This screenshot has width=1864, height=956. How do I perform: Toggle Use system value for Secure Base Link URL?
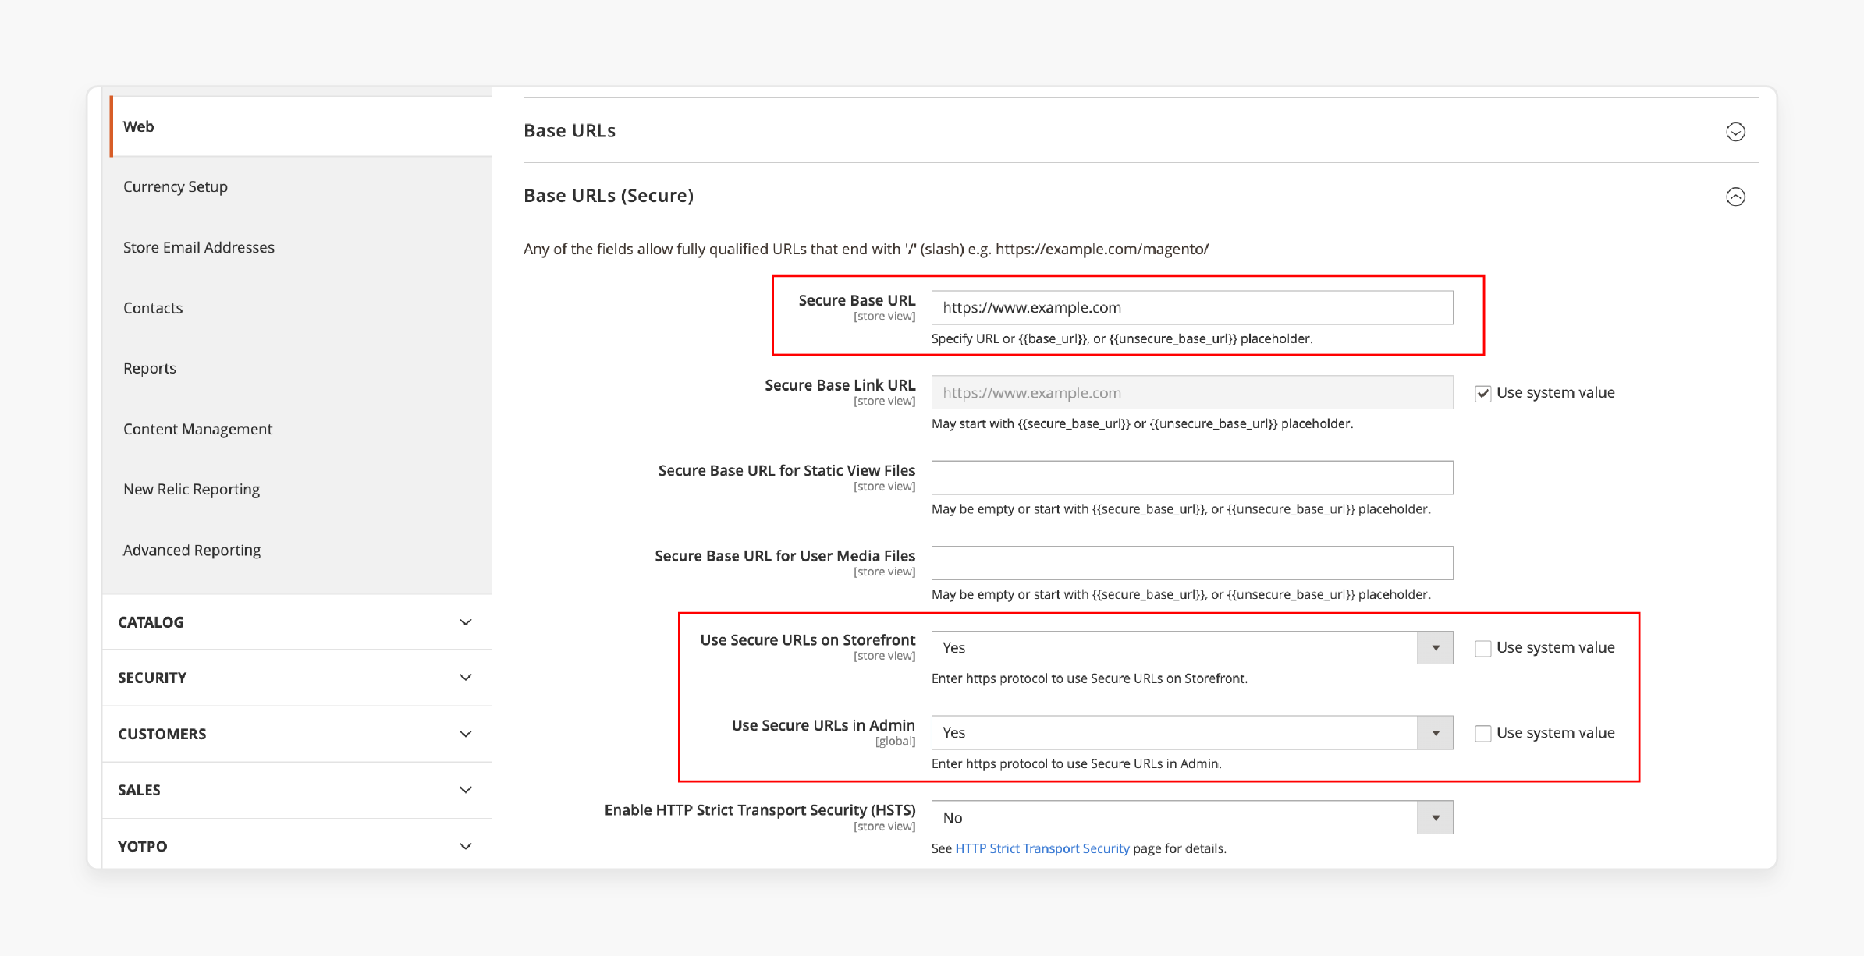pos(1483,394)
